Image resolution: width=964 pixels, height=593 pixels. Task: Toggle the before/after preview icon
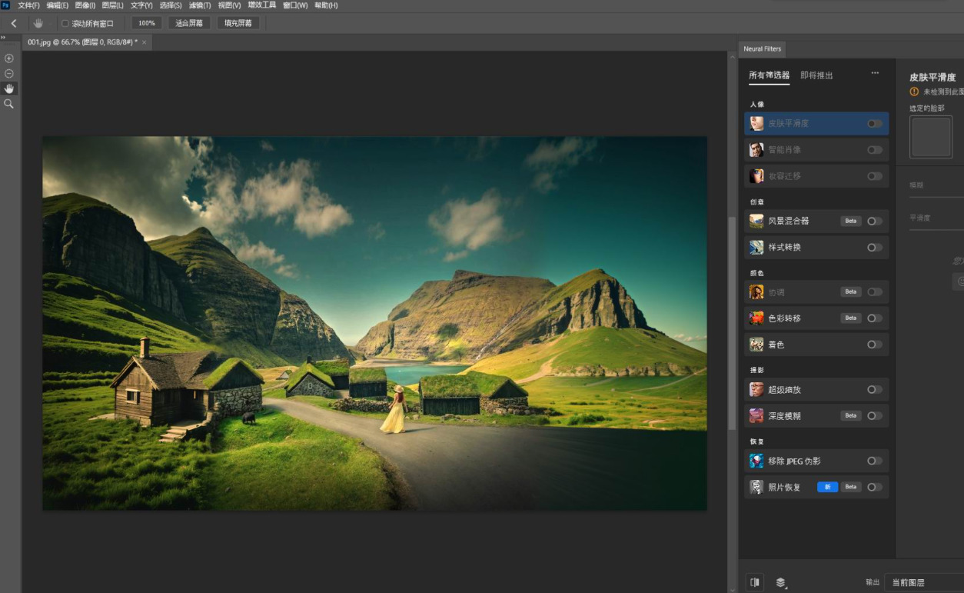(x=755, y=582)
